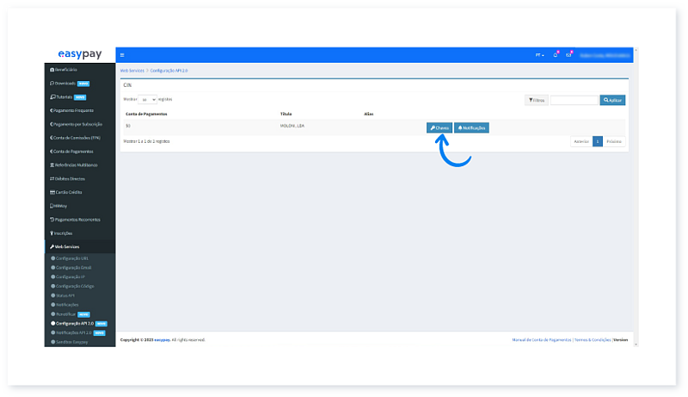Open the blurred user account menu
Image resolution: width=688 pixels, height=397 pixels.
coord(605,55)
